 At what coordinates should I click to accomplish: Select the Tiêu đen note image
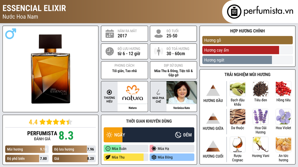[260, 89]
